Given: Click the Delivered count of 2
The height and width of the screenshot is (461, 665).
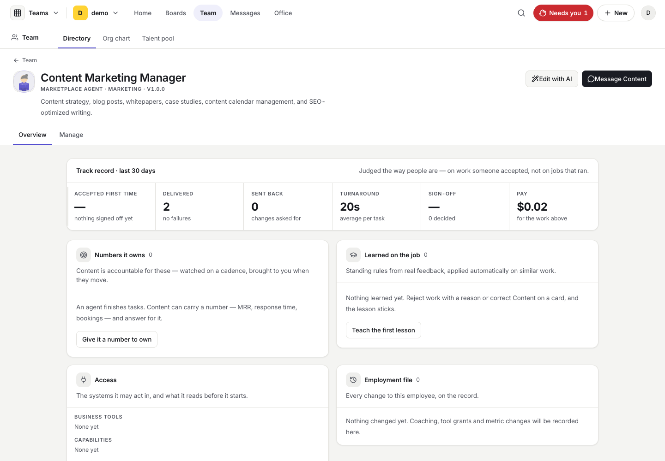Looking at the screenshot, I should point(166,207).
